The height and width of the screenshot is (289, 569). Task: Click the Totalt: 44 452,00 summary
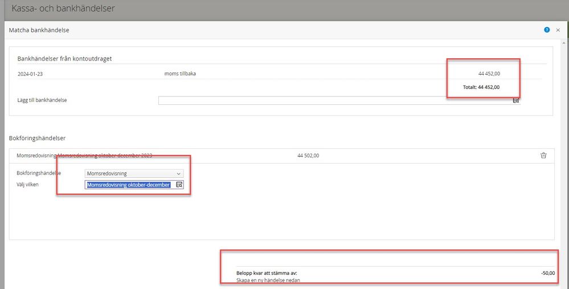tap(481, 87)
